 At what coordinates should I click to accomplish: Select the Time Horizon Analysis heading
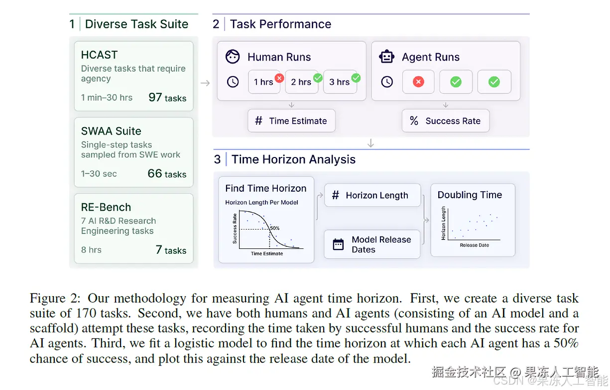pos(293,159)
